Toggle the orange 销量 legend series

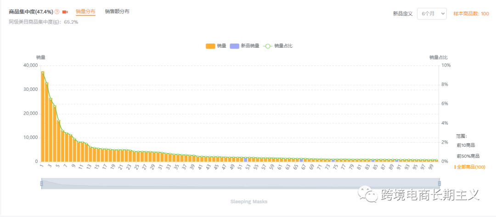pyautogui.click(x=216, y=46)
